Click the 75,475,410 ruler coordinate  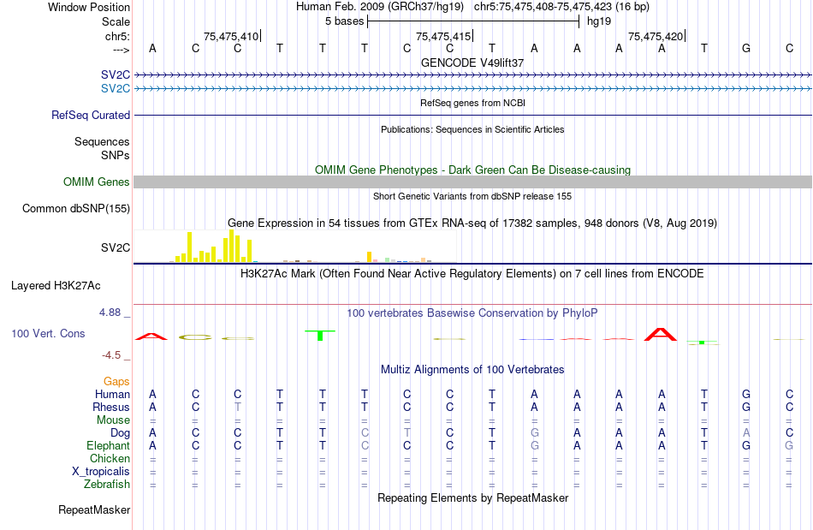231,36
